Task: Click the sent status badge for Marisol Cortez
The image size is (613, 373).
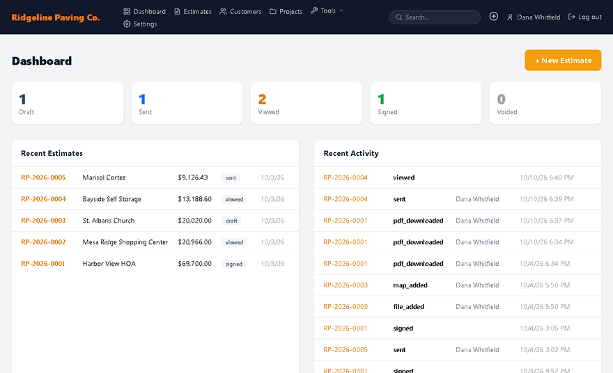Action: pos(231,177)
